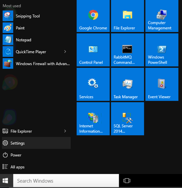
Task: Launch the SQL Server 2014 tile
Action: (x=127, y=119)
